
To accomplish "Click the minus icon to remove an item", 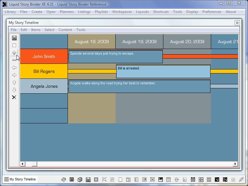I will (x=14, y=60).
